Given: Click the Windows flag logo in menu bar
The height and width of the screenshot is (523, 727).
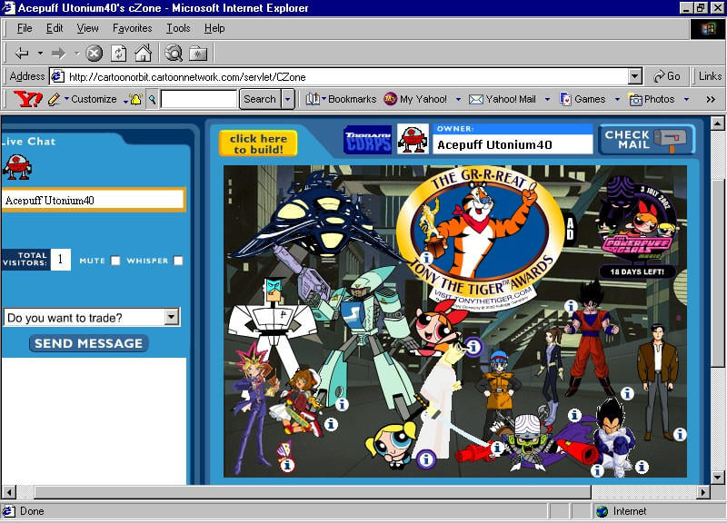Looking at the screenshot, I should [x=708, y=29].
